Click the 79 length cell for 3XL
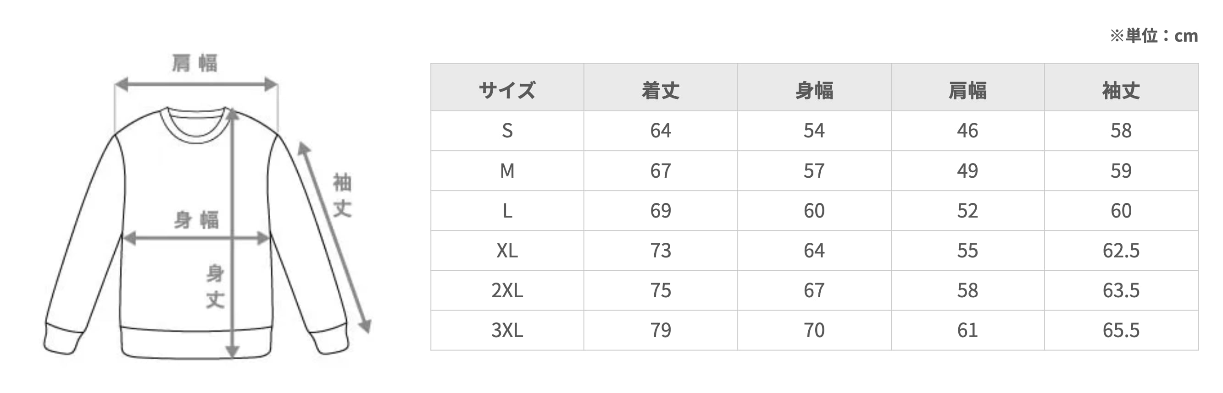 point(661,330)
